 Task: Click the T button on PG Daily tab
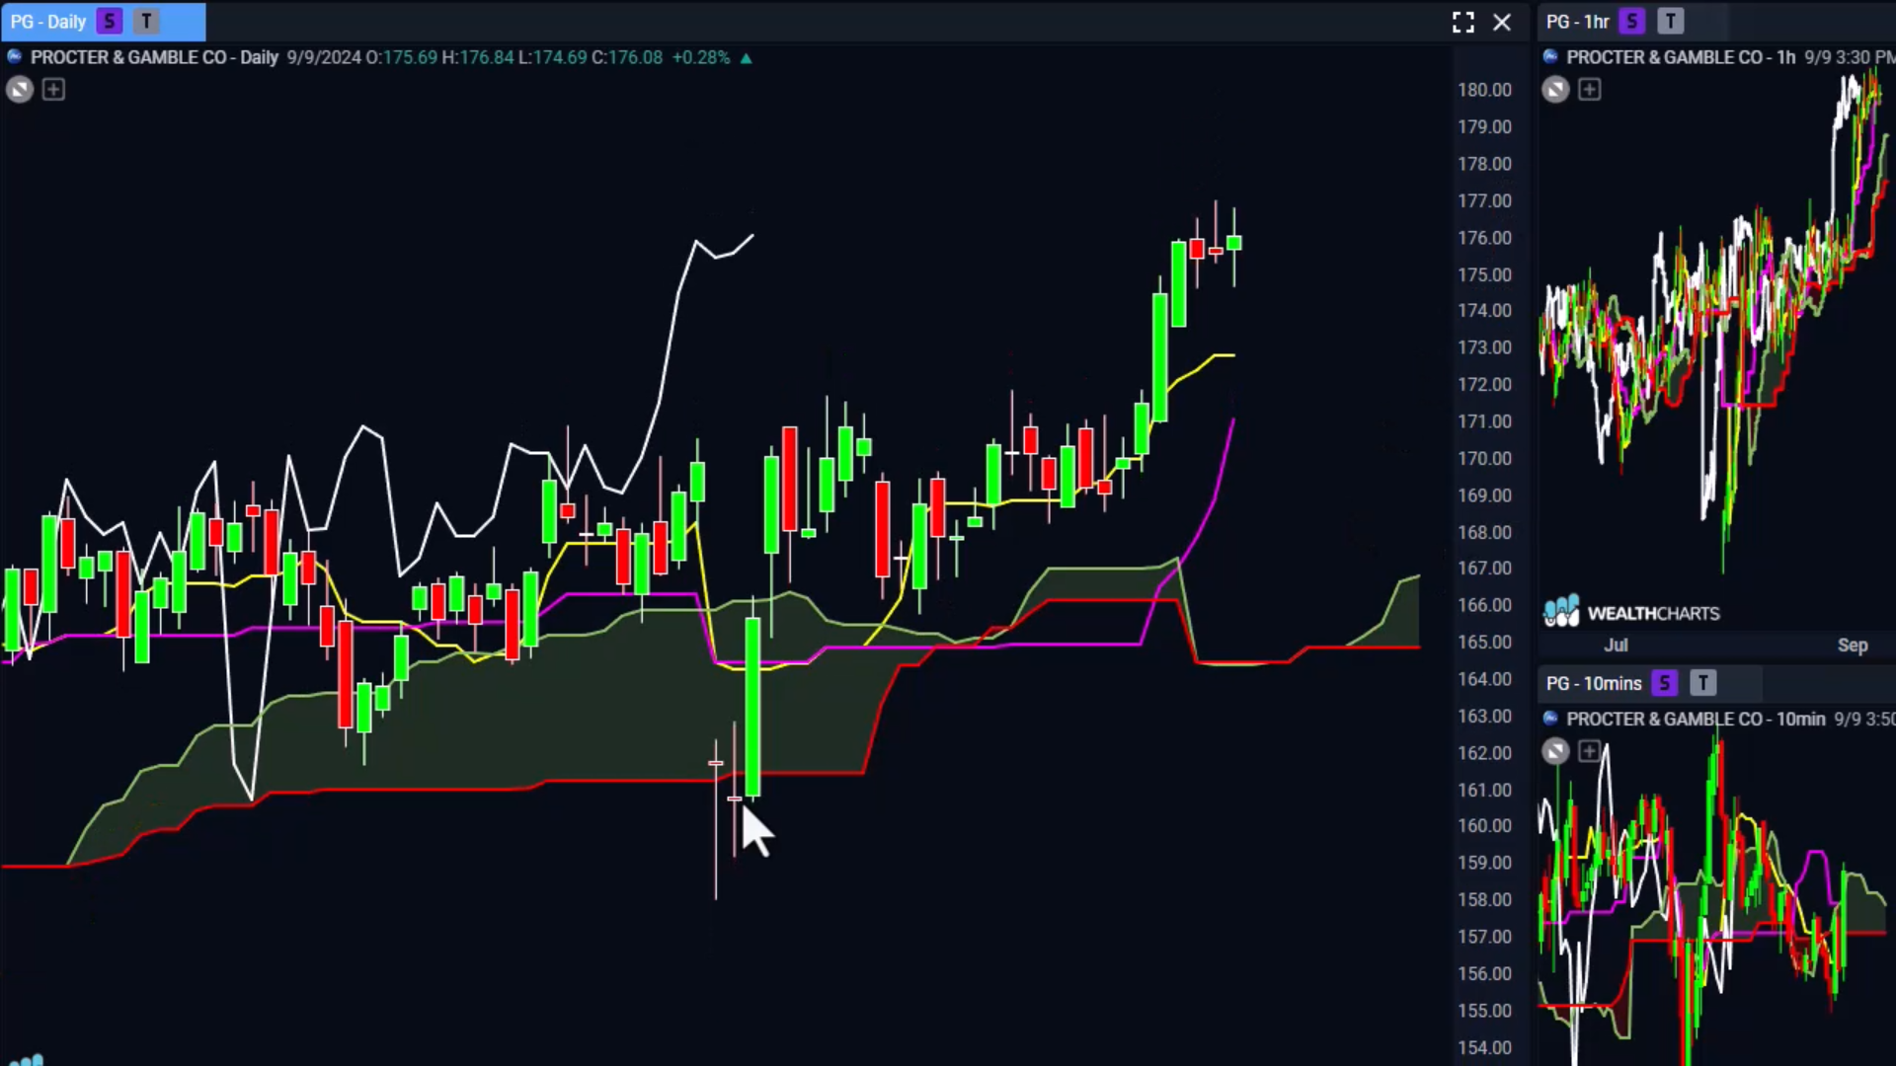(146, 21)
